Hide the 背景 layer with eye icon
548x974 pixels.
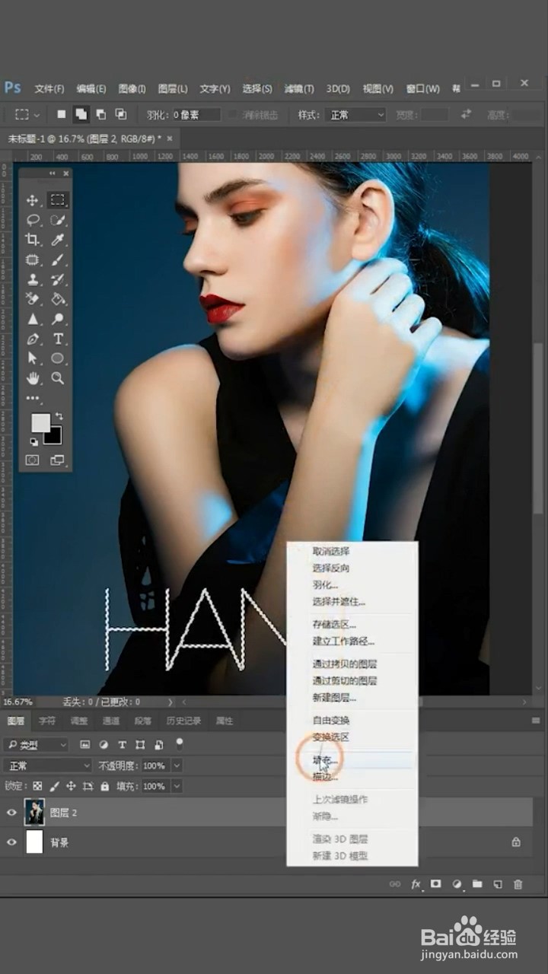11,842
